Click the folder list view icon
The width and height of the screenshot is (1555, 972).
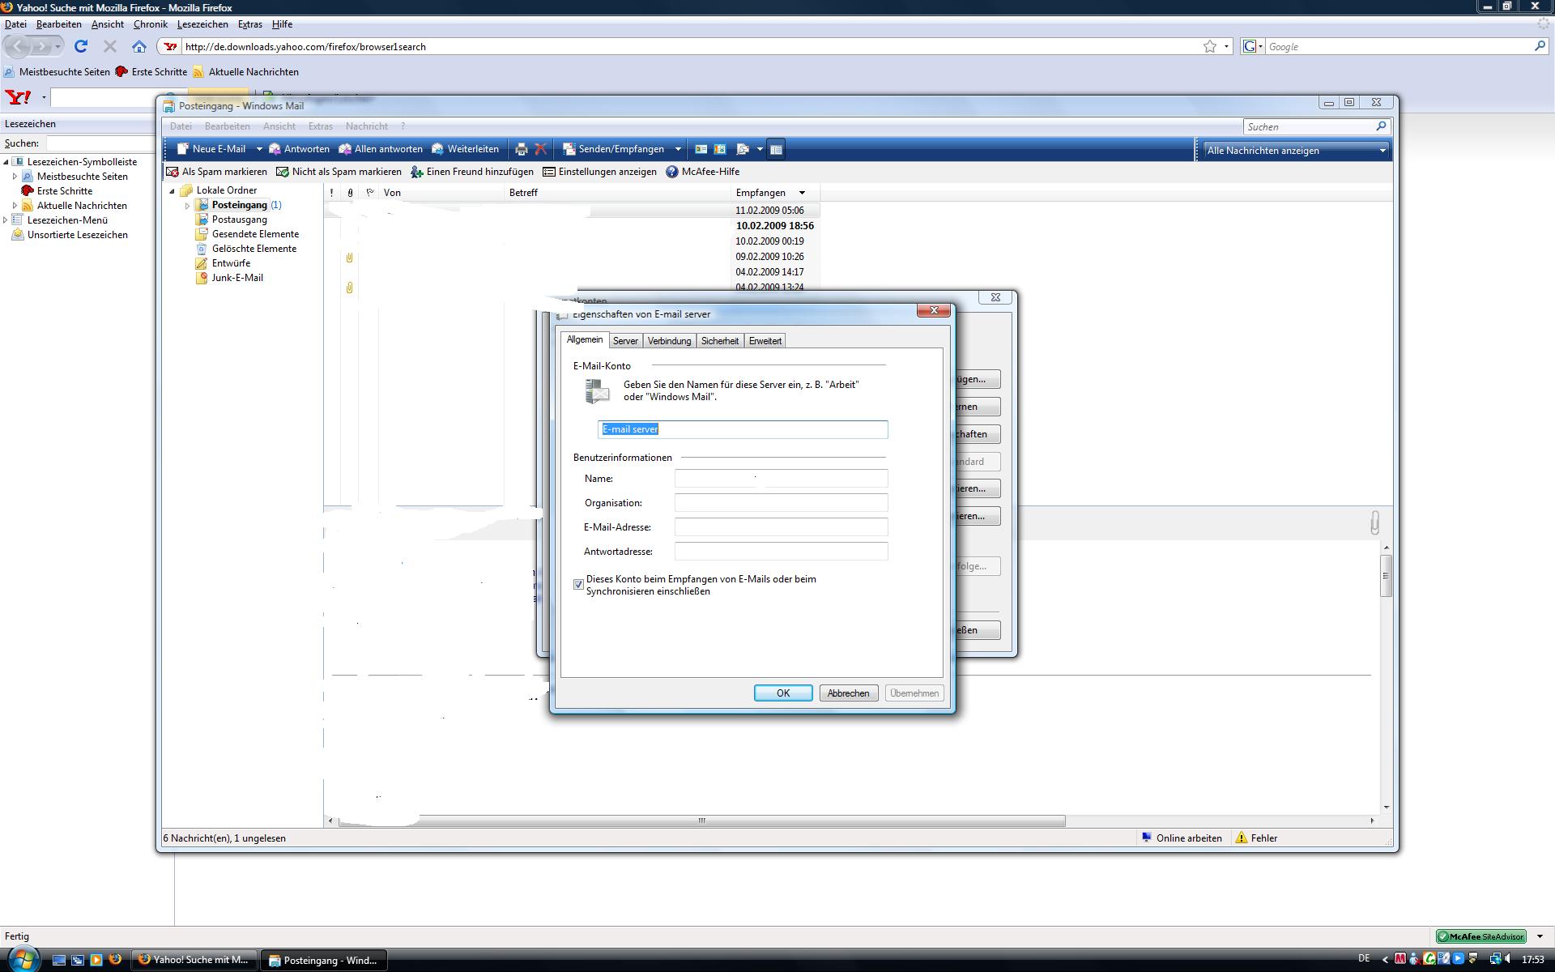tap(776, 149)
